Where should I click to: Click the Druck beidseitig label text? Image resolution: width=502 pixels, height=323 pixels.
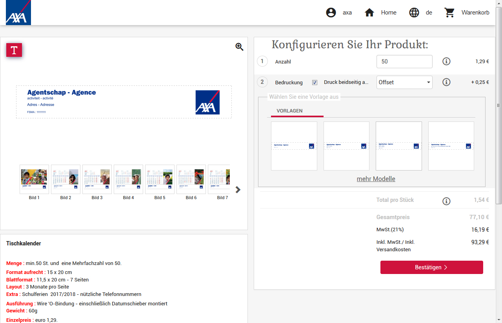click(346, 82)
